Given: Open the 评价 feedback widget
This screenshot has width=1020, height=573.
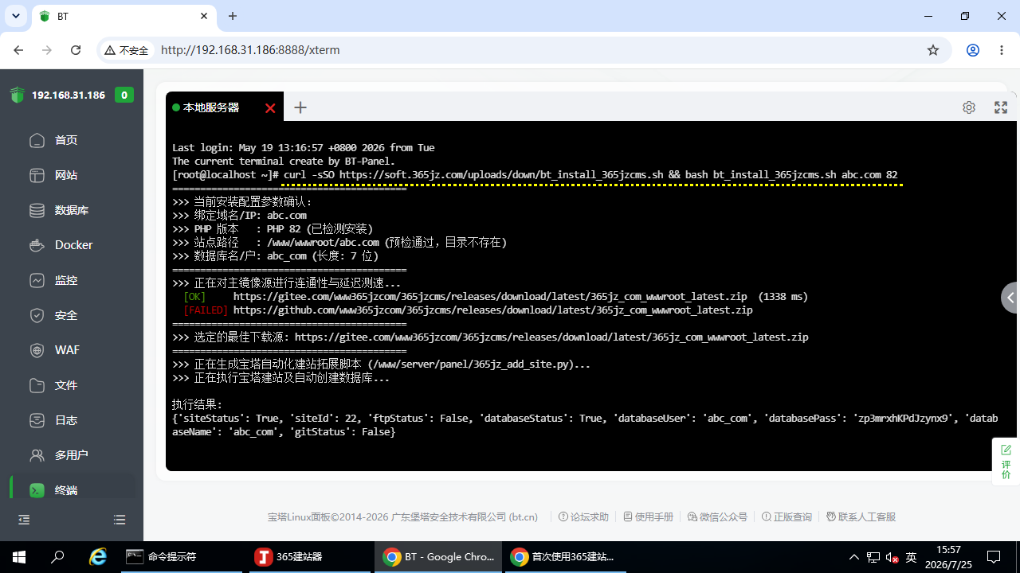Looking at the screenshot, I should (1006, 462).
